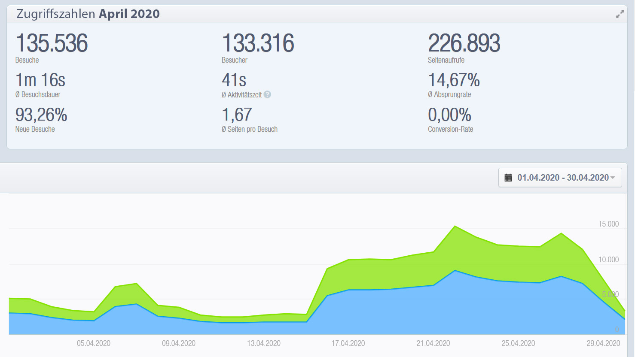The width and height of the screenshot is (635, 357).
Task: Click the 0,00% Conversion-Rate value
Action: 449,115
